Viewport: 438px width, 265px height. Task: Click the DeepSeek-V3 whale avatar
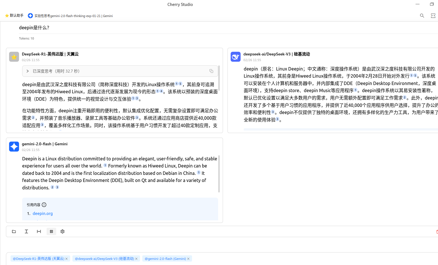[235, 57]
